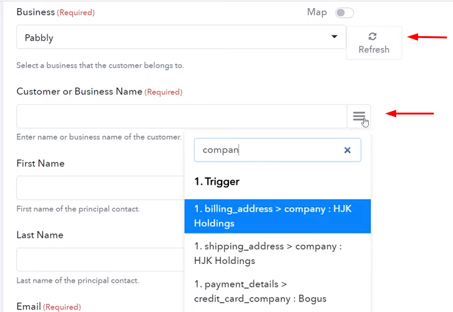Choose shipping_address > company : HJK Holdings
Image resolution: width=453 pixels, height=312 pixels.
click(277, 253)
